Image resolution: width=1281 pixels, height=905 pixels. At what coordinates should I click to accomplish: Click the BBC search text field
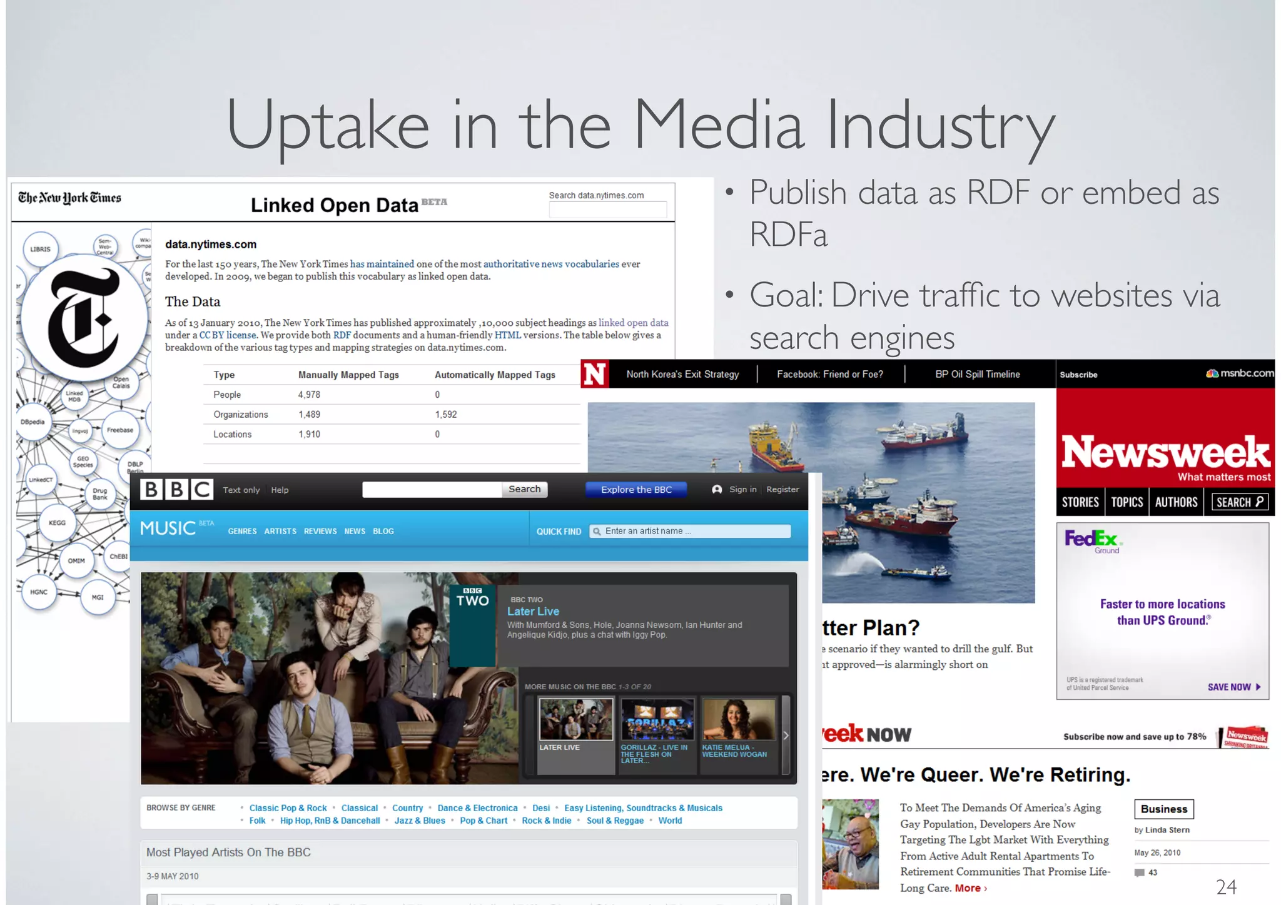point(432,489)
